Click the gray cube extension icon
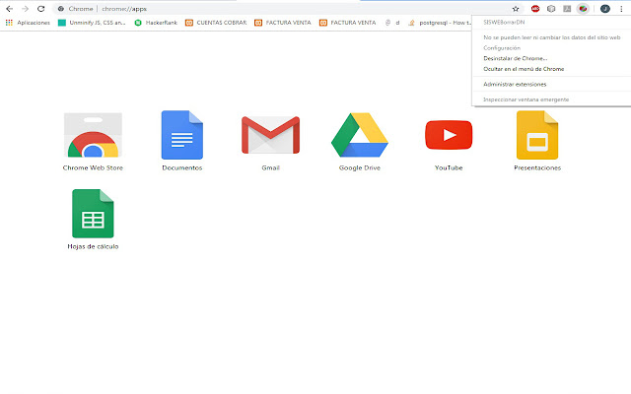Screen dimensions: 631x394 [x=551, y=9]
